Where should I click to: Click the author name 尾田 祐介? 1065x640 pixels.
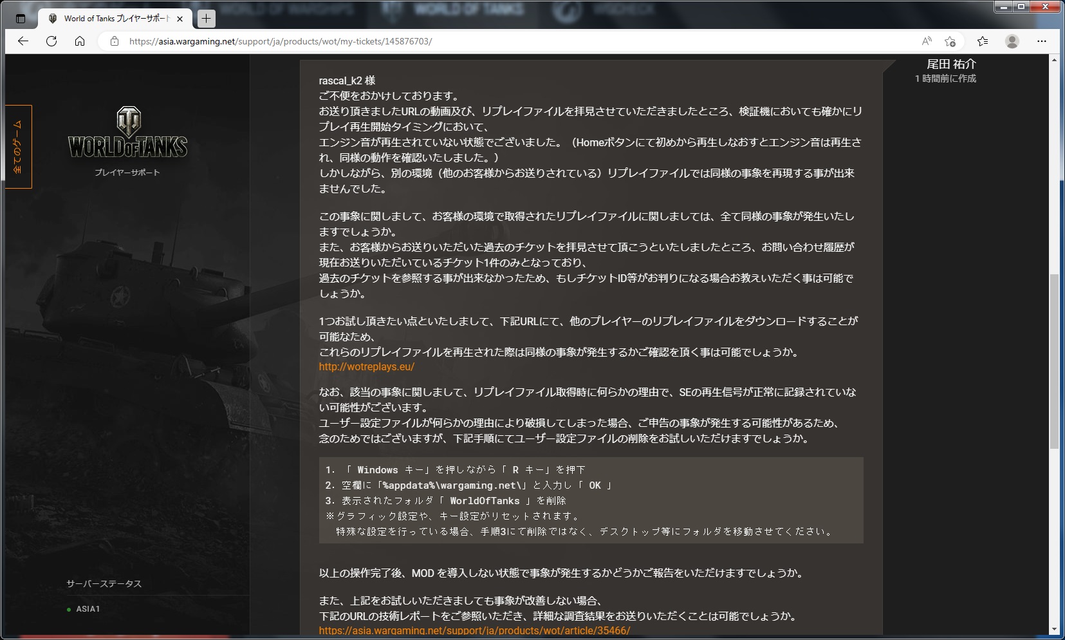[x=951, y=64]
